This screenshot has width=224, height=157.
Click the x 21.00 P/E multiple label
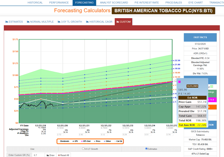pos(176,65)
